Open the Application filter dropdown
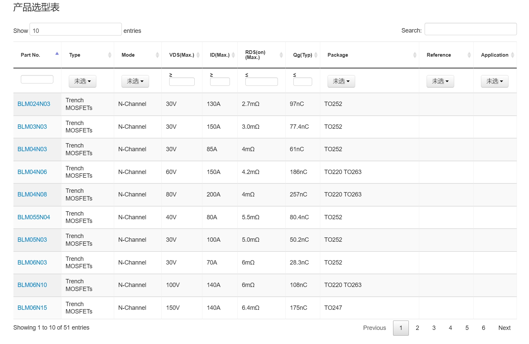The image size is (529, 344). (494, 81)
